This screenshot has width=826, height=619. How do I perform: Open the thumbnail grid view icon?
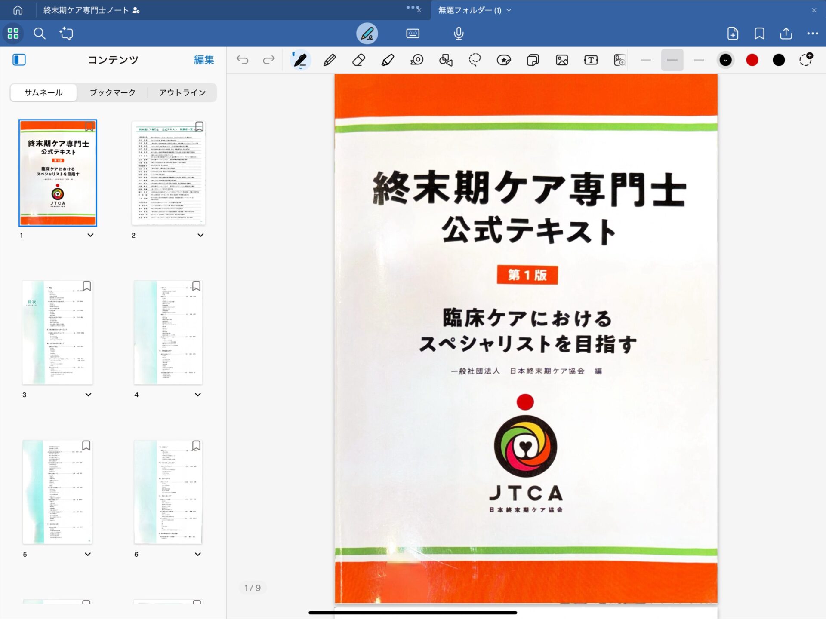tap(13, 34)
